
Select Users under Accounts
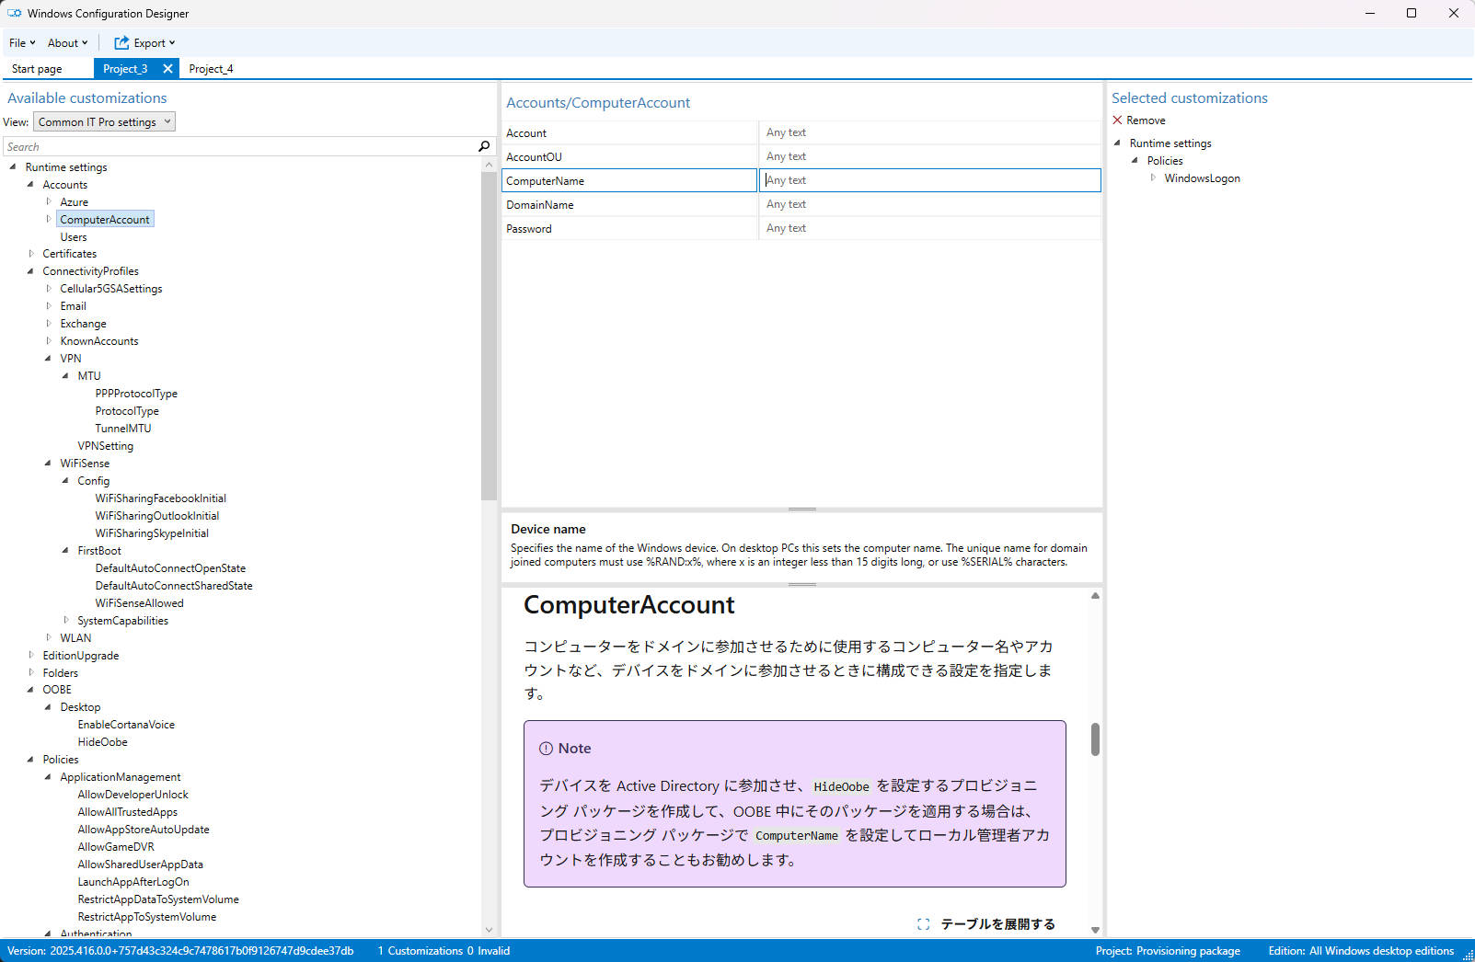[x=74, y=236]
